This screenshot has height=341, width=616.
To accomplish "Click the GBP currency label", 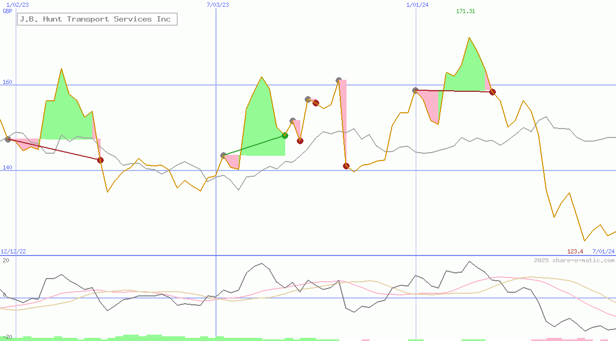I will [x=7, y=11].
